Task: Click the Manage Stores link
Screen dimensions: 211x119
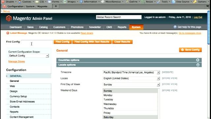Action: pyautogui.click(x=16, y=61)
